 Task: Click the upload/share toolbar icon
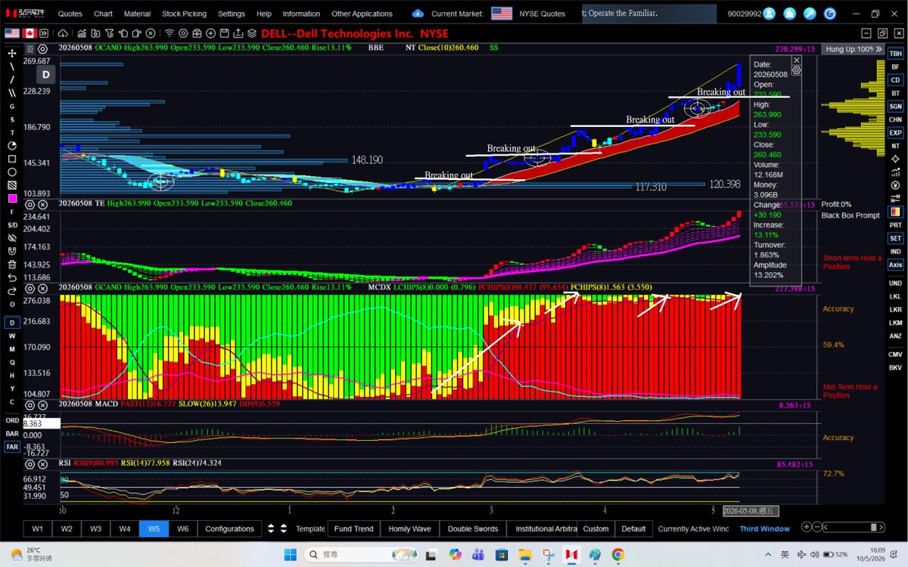(x=238, y=33)
